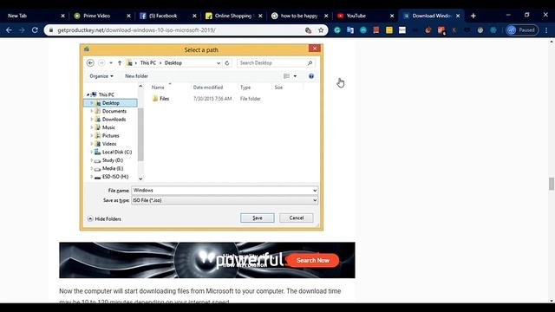
Task: Select Downloads in the folder tree
Action: click(114, 120)
